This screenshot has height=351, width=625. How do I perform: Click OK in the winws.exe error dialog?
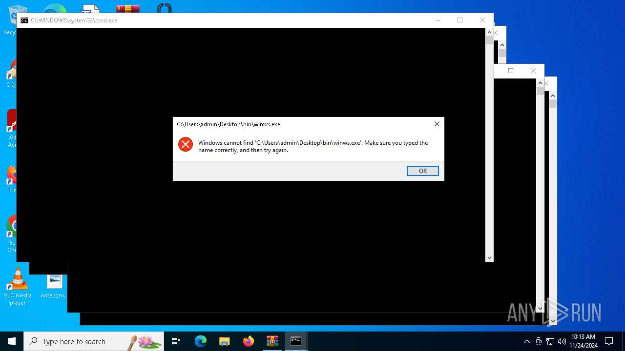[423, 171]
